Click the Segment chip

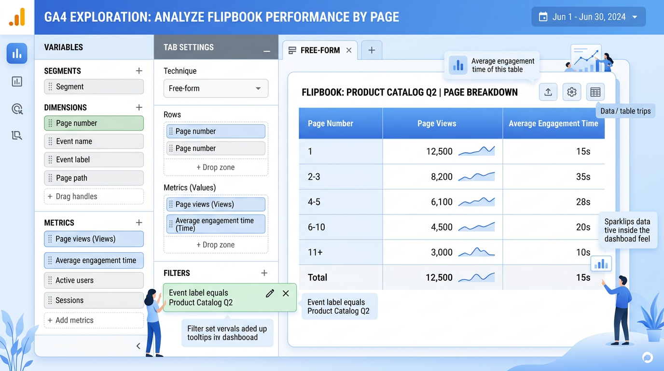(94, 87)
